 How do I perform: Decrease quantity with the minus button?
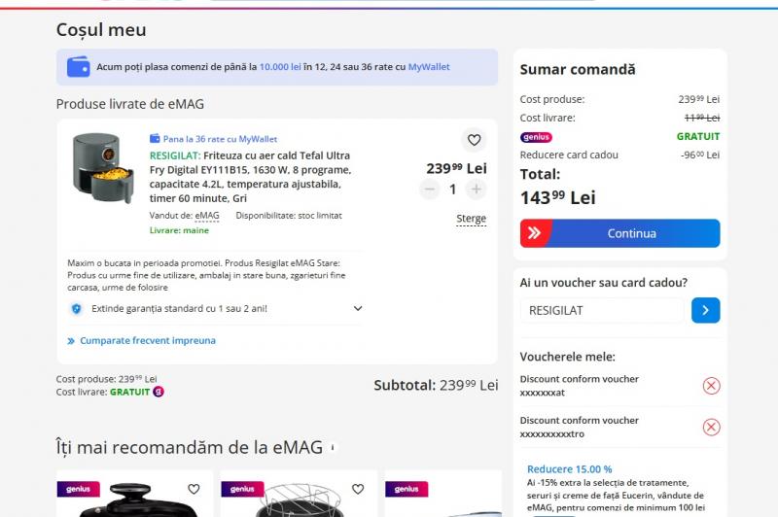pos(430,189)
